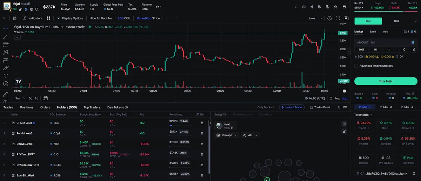Select PRESET 2
The height and width of the screenshot is (181, 421).
click(x=386, y=107)
